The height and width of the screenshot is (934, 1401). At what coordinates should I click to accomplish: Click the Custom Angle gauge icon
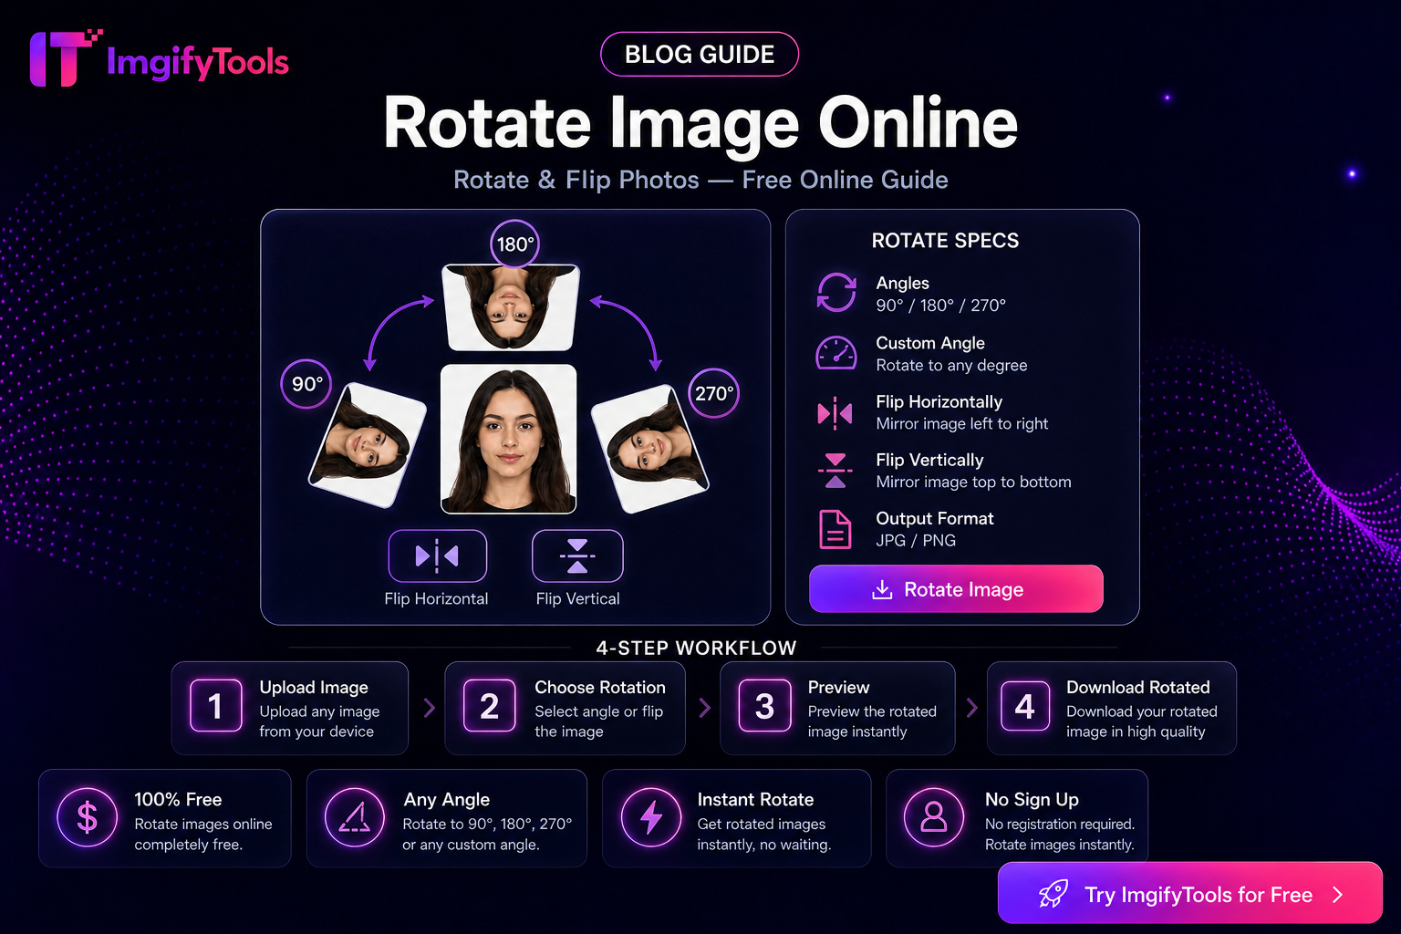(835, 353)
